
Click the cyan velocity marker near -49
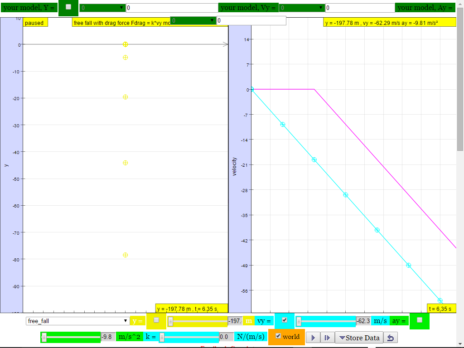[x=408, y=265]
